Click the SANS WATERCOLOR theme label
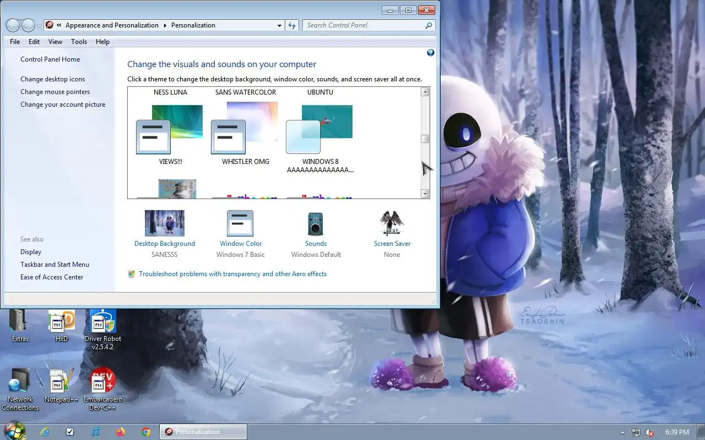Image resolution: width=705 pixels, height=440 pixels. click(x=246, y=92)
